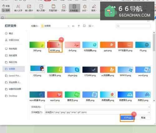Click the highlighted document background tool

click(x=75, y=8)
